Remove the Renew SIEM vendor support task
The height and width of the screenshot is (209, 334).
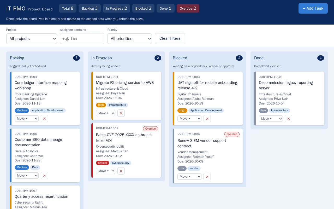click(207, 177)
